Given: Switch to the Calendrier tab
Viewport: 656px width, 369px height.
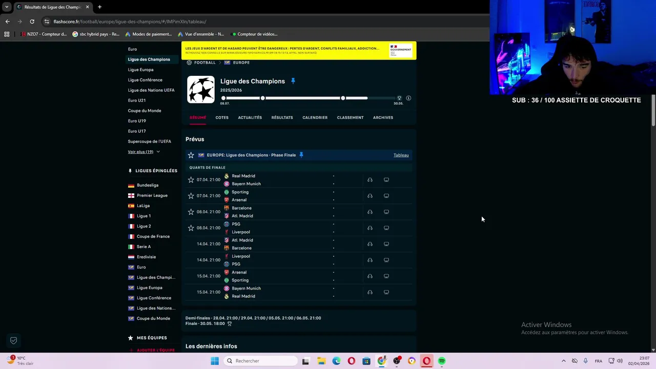Looking at the screenshot, I should click(315, 117).
